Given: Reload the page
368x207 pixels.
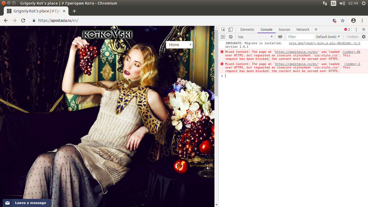Looking at the screenshot, I should click(23, 20).
